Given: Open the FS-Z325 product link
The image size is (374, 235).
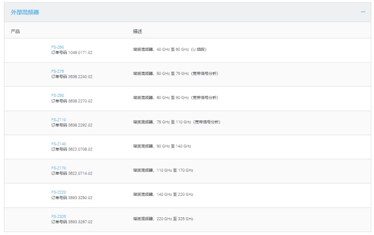Looking at the screenshot, I should click(59, 216).
